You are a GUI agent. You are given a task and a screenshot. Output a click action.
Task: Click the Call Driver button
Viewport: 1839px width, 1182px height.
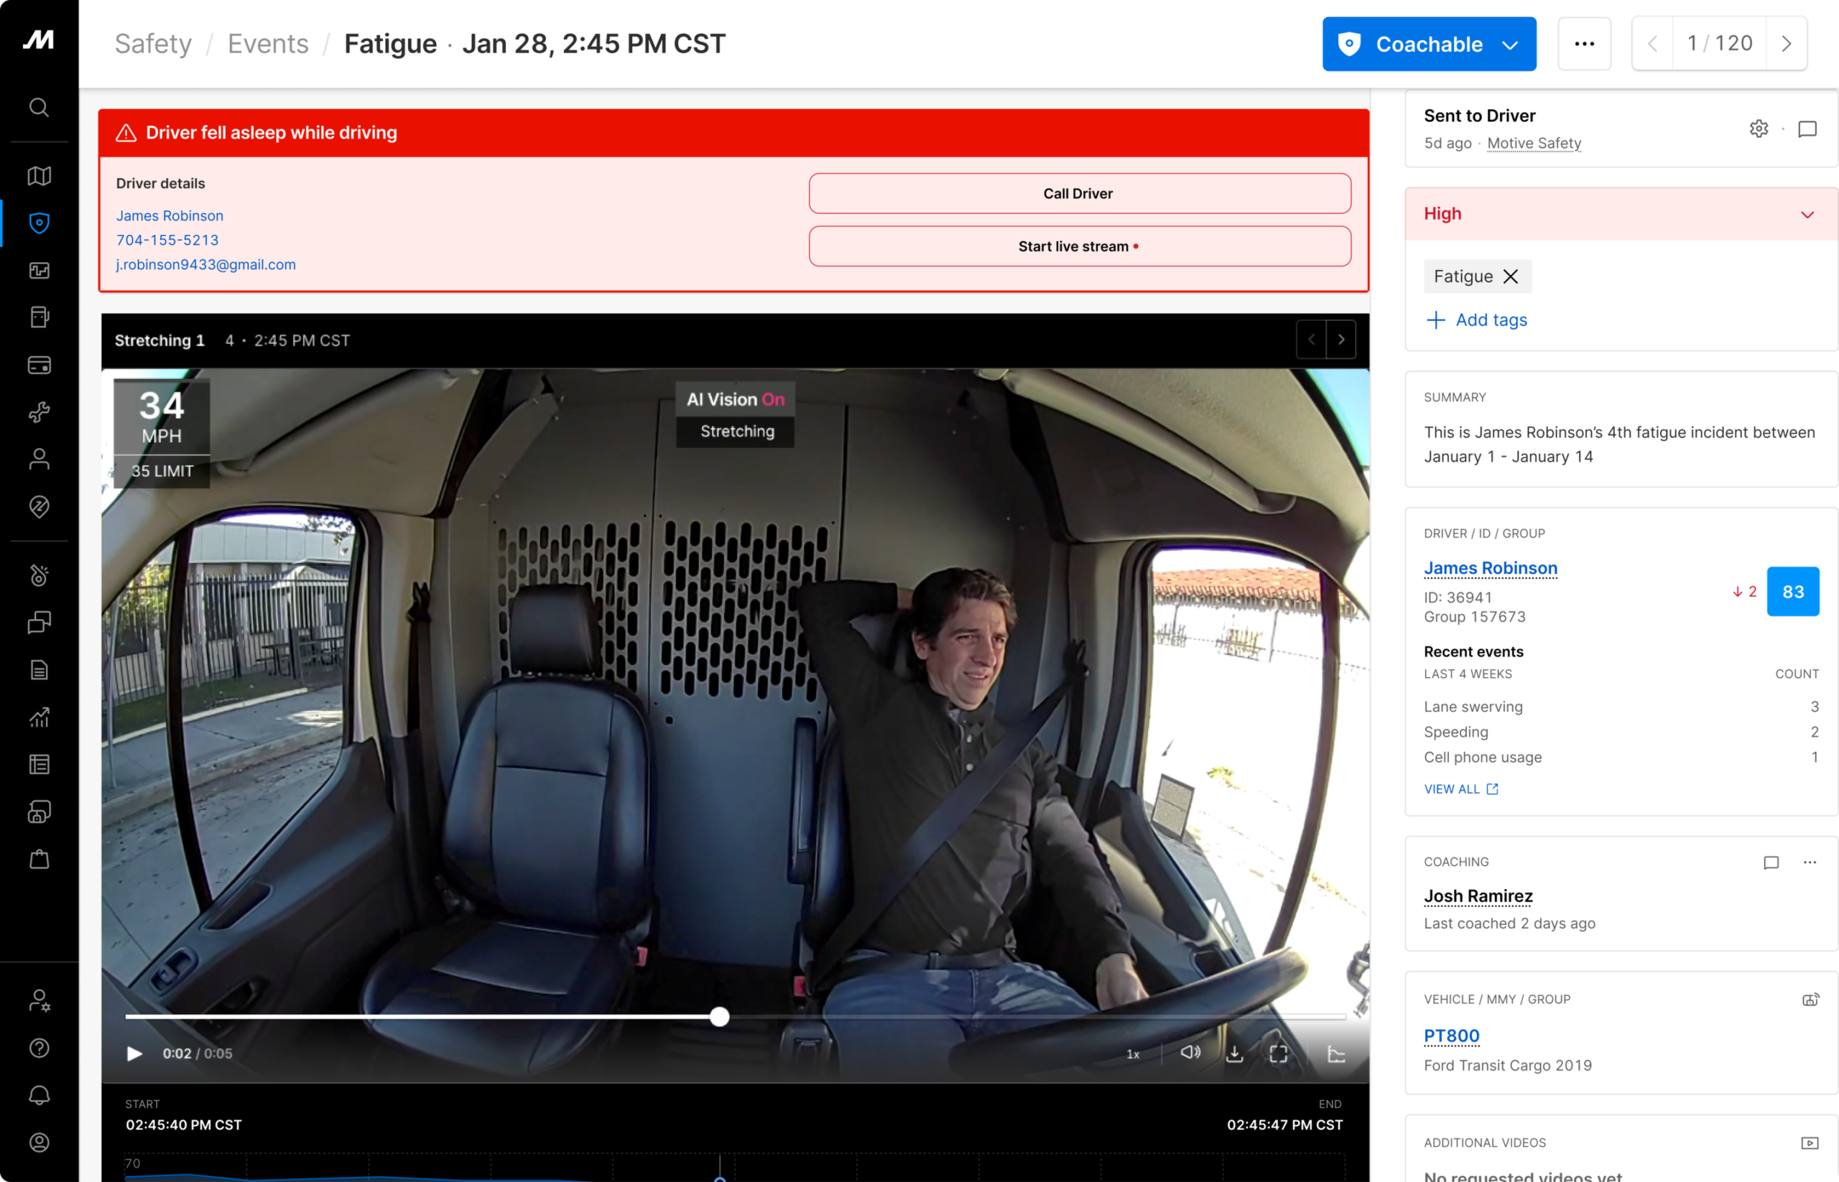click(1079, 193)
